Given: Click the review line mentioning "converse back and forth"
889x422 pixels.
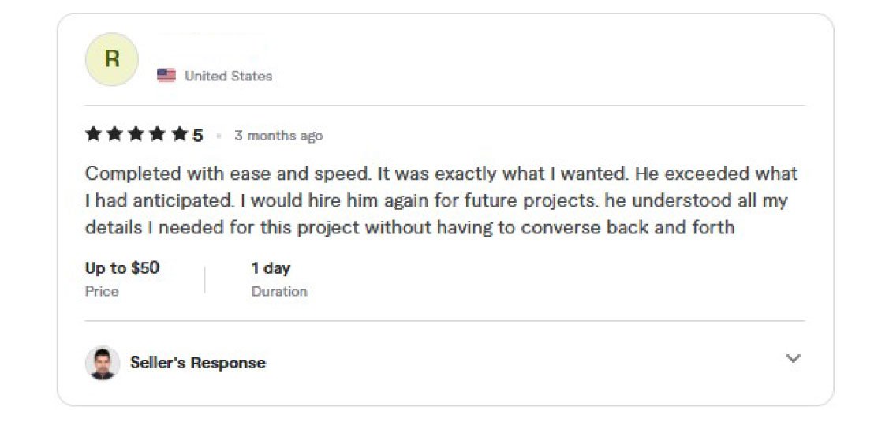Looking at the screenshot, I should [x=410, y=227].
